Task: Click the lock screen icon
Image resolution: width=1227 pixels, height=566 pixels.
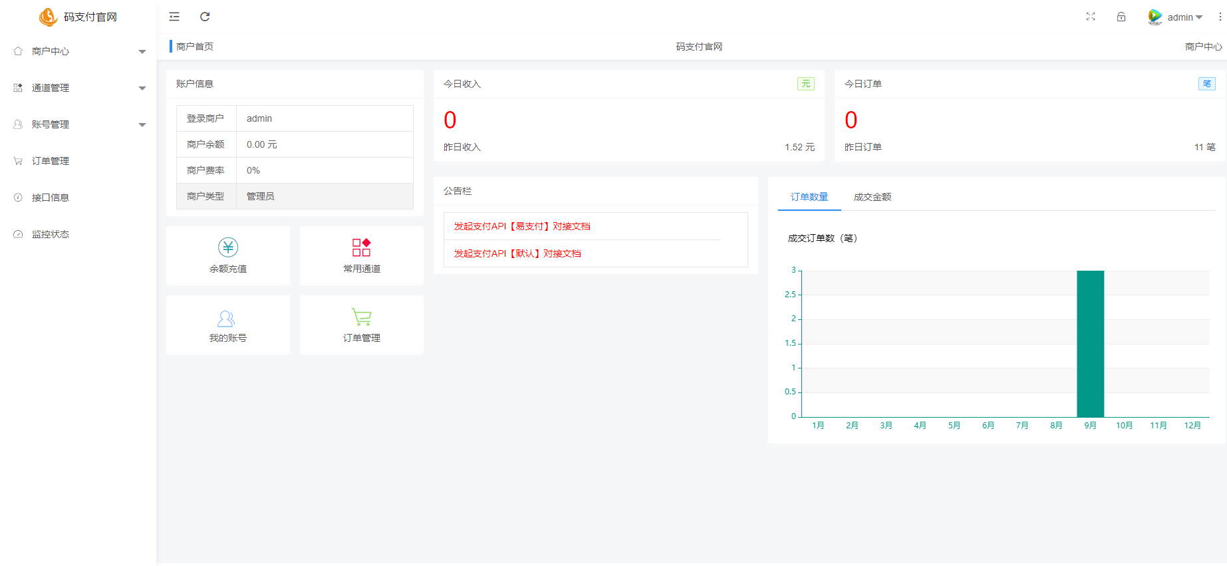Action: coord(1121,17)
